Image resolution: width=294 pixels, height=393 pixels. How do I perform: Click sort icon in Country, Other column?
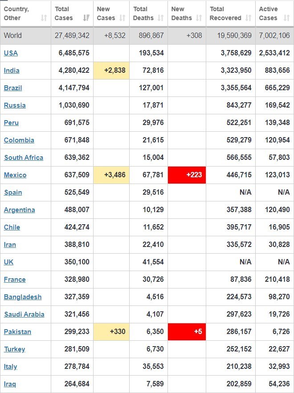pos(44,18)
